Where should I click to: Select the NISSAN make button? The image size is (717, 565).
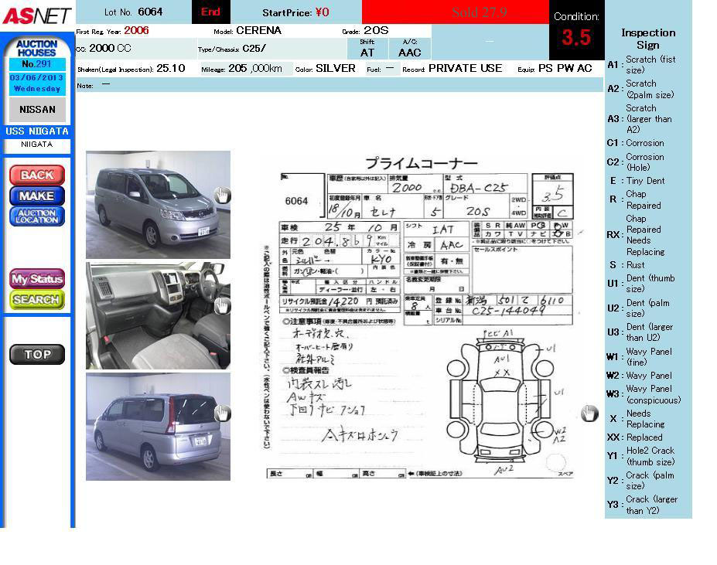coord(37,110)
